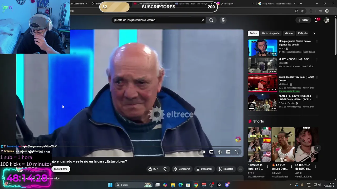Switch to the gastilouno Kick Stats tab
This screenshot has width=337, height=189.
[x=194, y=4]
